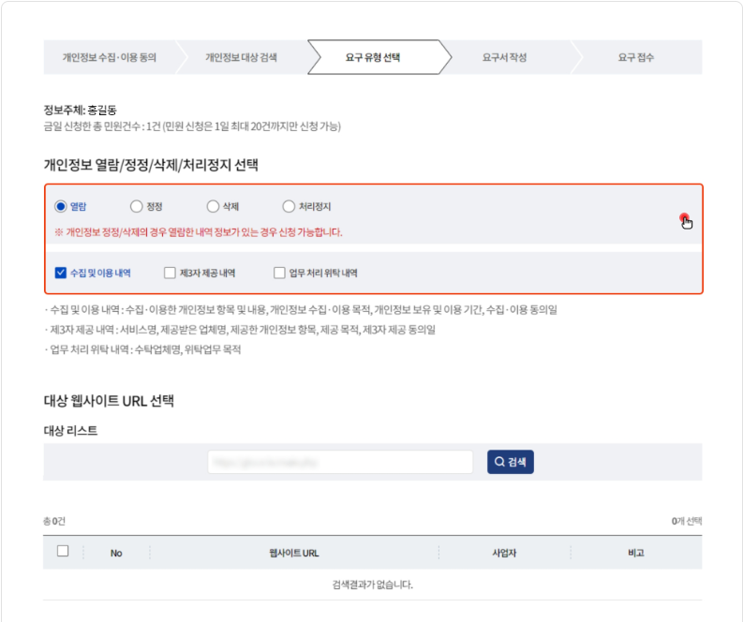Screen dimensions: 743x622
Task: Go to 개인정보 수집·이용 동의 step
Action: [110, 57]
